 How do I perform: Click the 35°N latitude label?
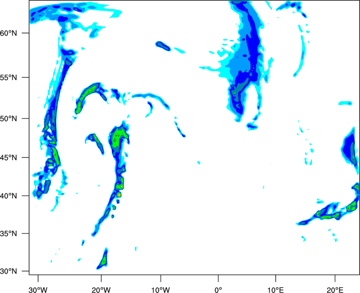(9, 233)
